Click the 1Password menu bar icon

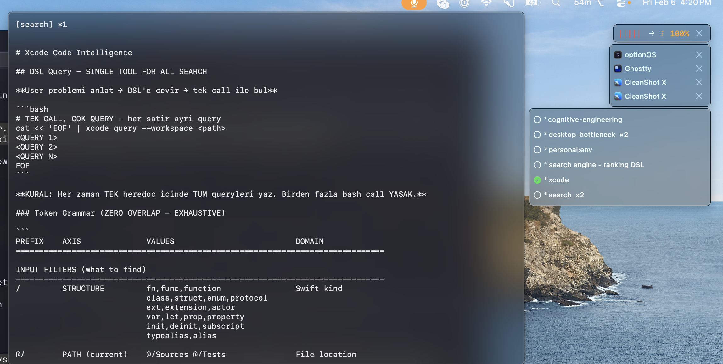click(464, 3)
